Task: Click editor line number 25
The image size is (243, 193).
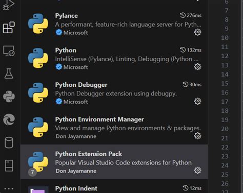Action: pyautogui.click(x=225, y=175)
